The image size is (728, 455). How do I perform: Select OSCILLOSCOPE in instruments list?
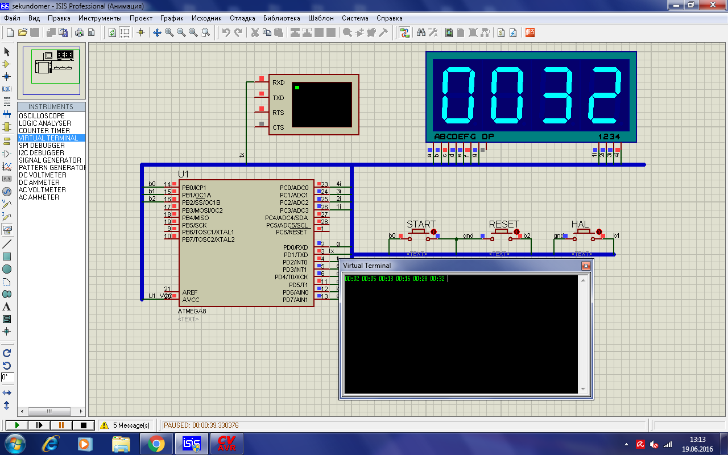(42, 116)
